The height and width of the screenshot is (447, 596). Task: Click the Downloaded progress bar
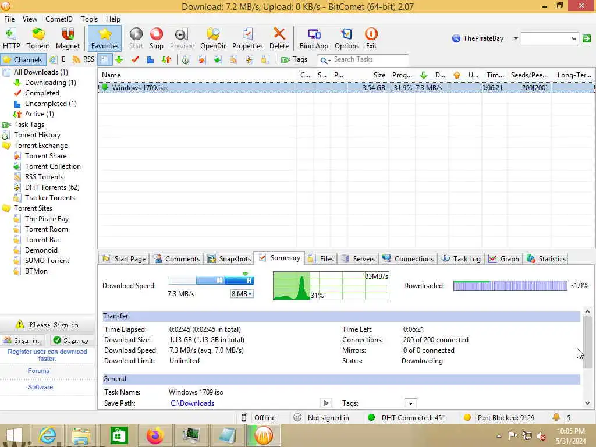[x=510, y=286]
